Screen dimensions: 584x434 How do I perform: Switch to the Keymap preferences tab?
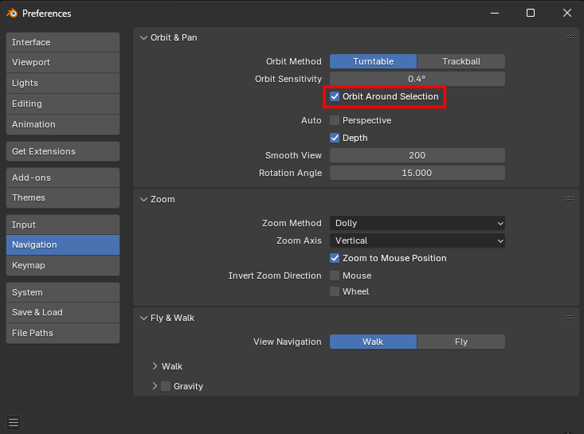click(63, 265)
